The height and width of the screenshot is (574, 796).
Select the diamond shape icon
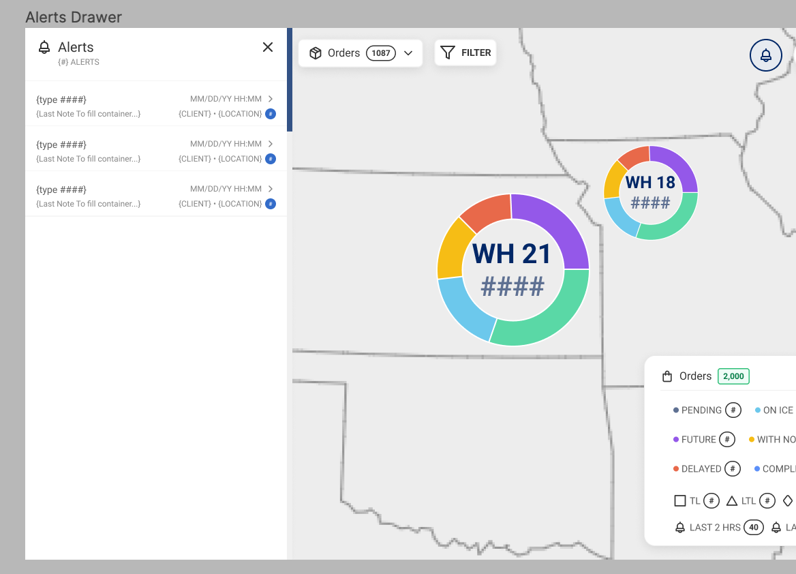(x=788, y=501)
